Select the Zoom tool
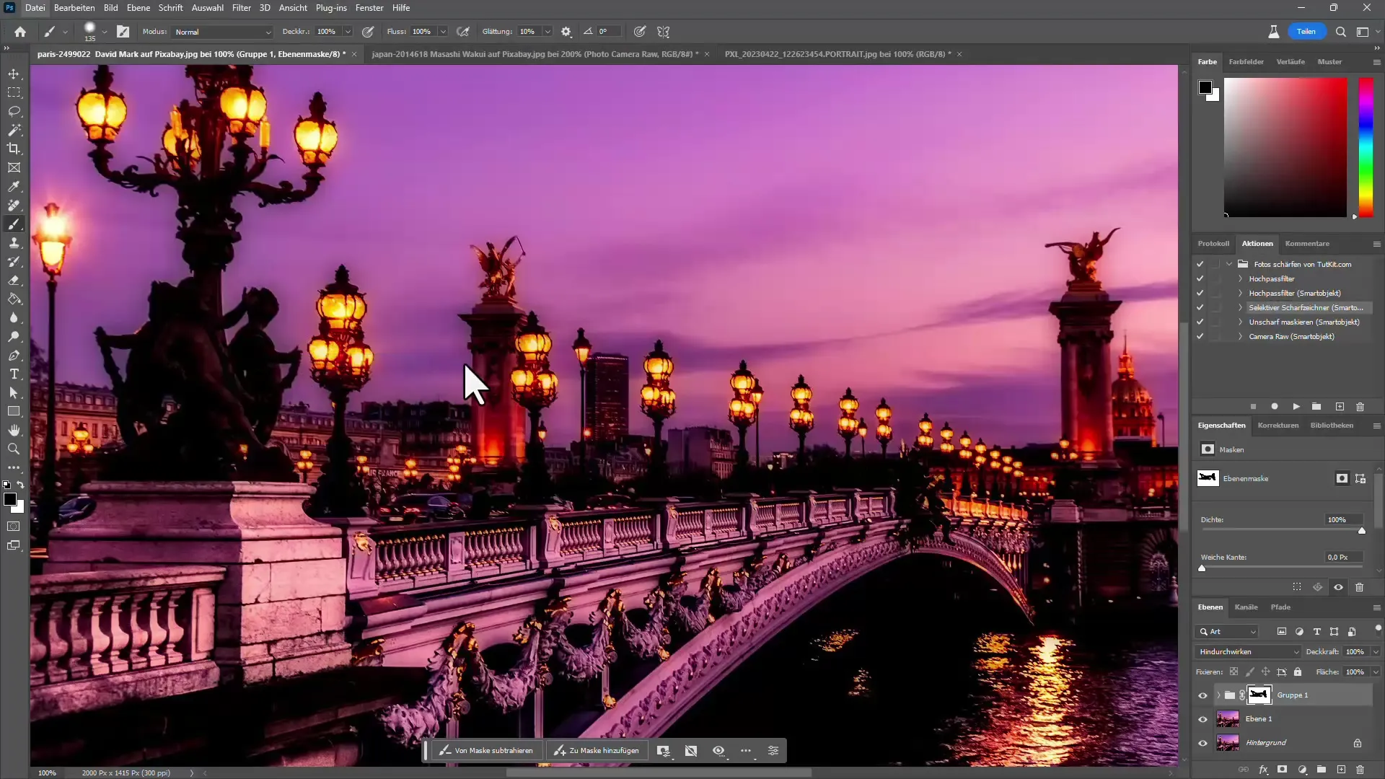 pyautogui.click(x=14, y=449)
